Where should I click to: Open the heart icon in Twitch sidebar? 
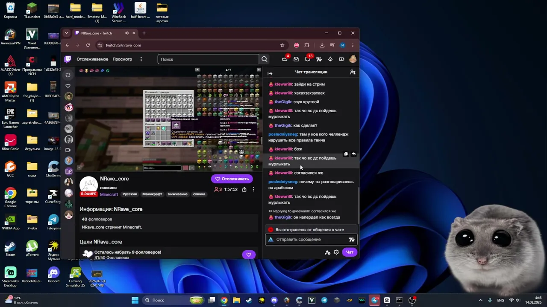68,86
